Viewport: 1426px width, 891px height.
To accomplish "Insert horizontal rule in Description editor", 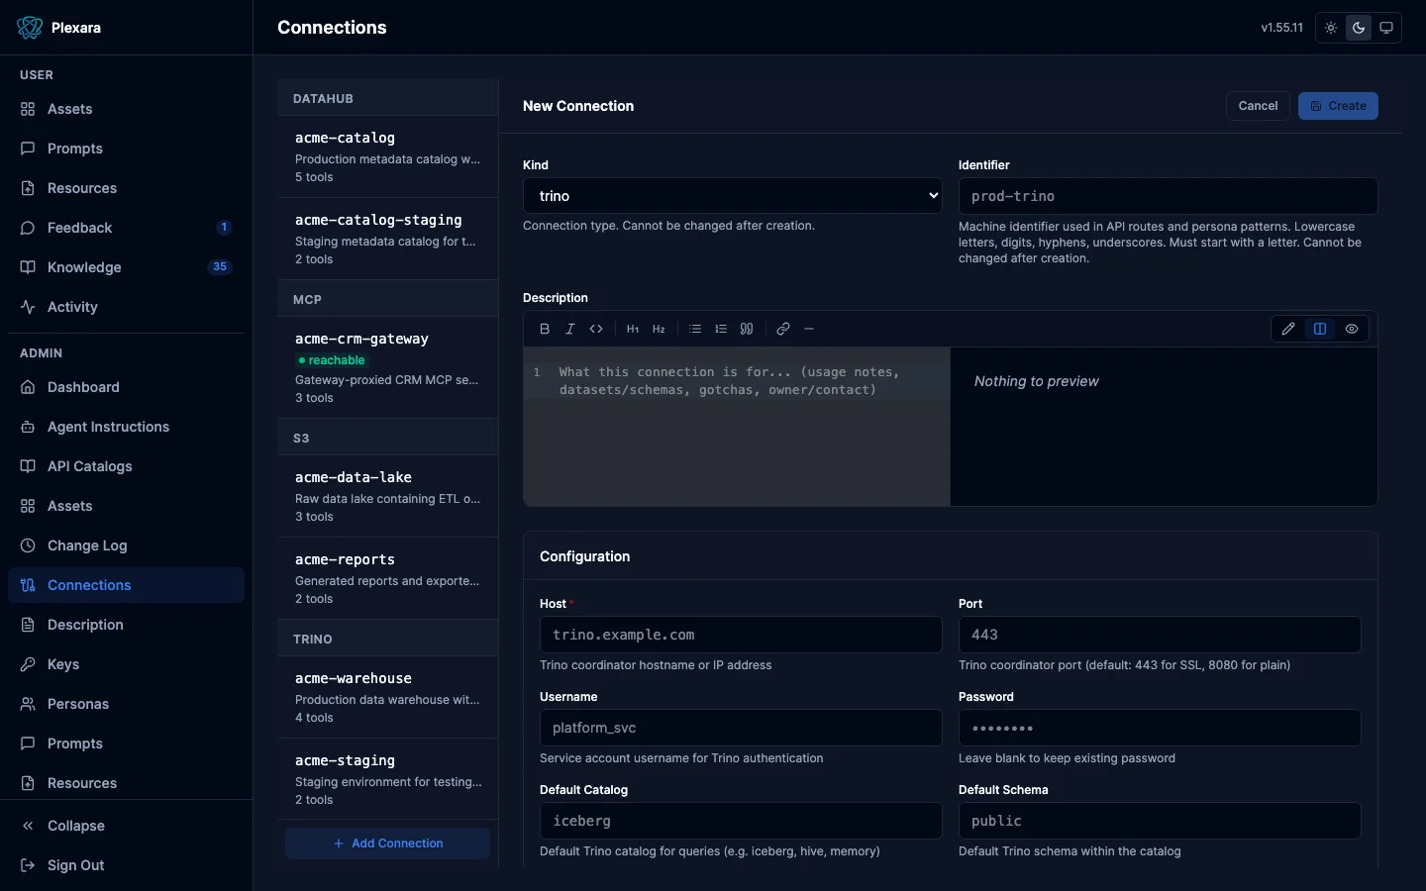I will (x=809, y=329).
